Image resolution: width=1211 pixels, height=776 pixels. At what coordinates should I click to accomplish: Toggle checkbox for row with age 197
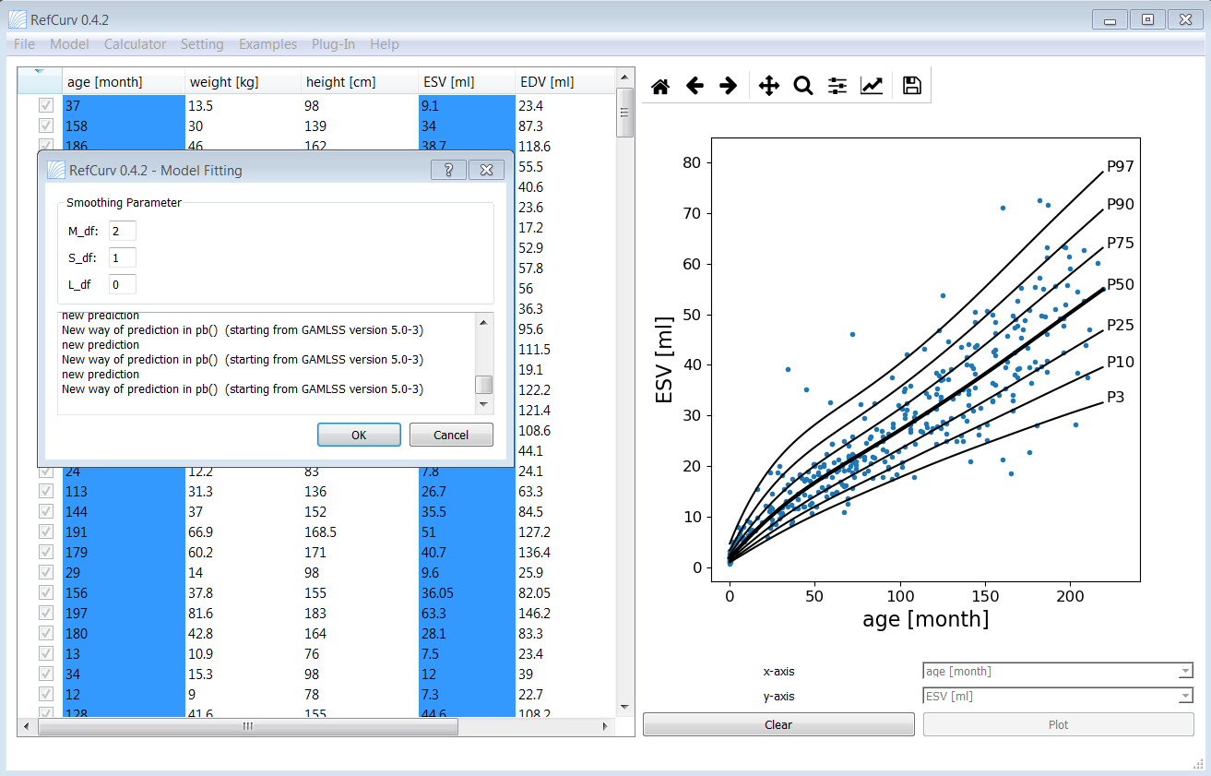pyautogui.click(x=46, y=614)
